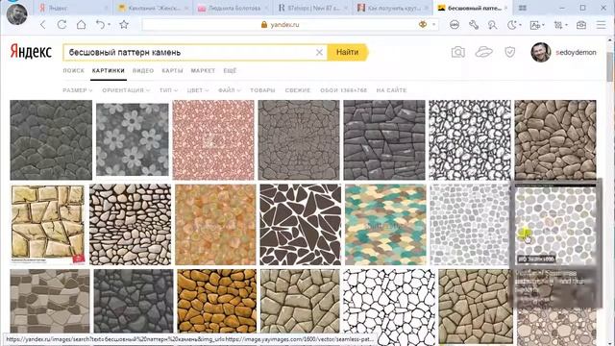Bookmark the page with the star icon

[124, 25]
